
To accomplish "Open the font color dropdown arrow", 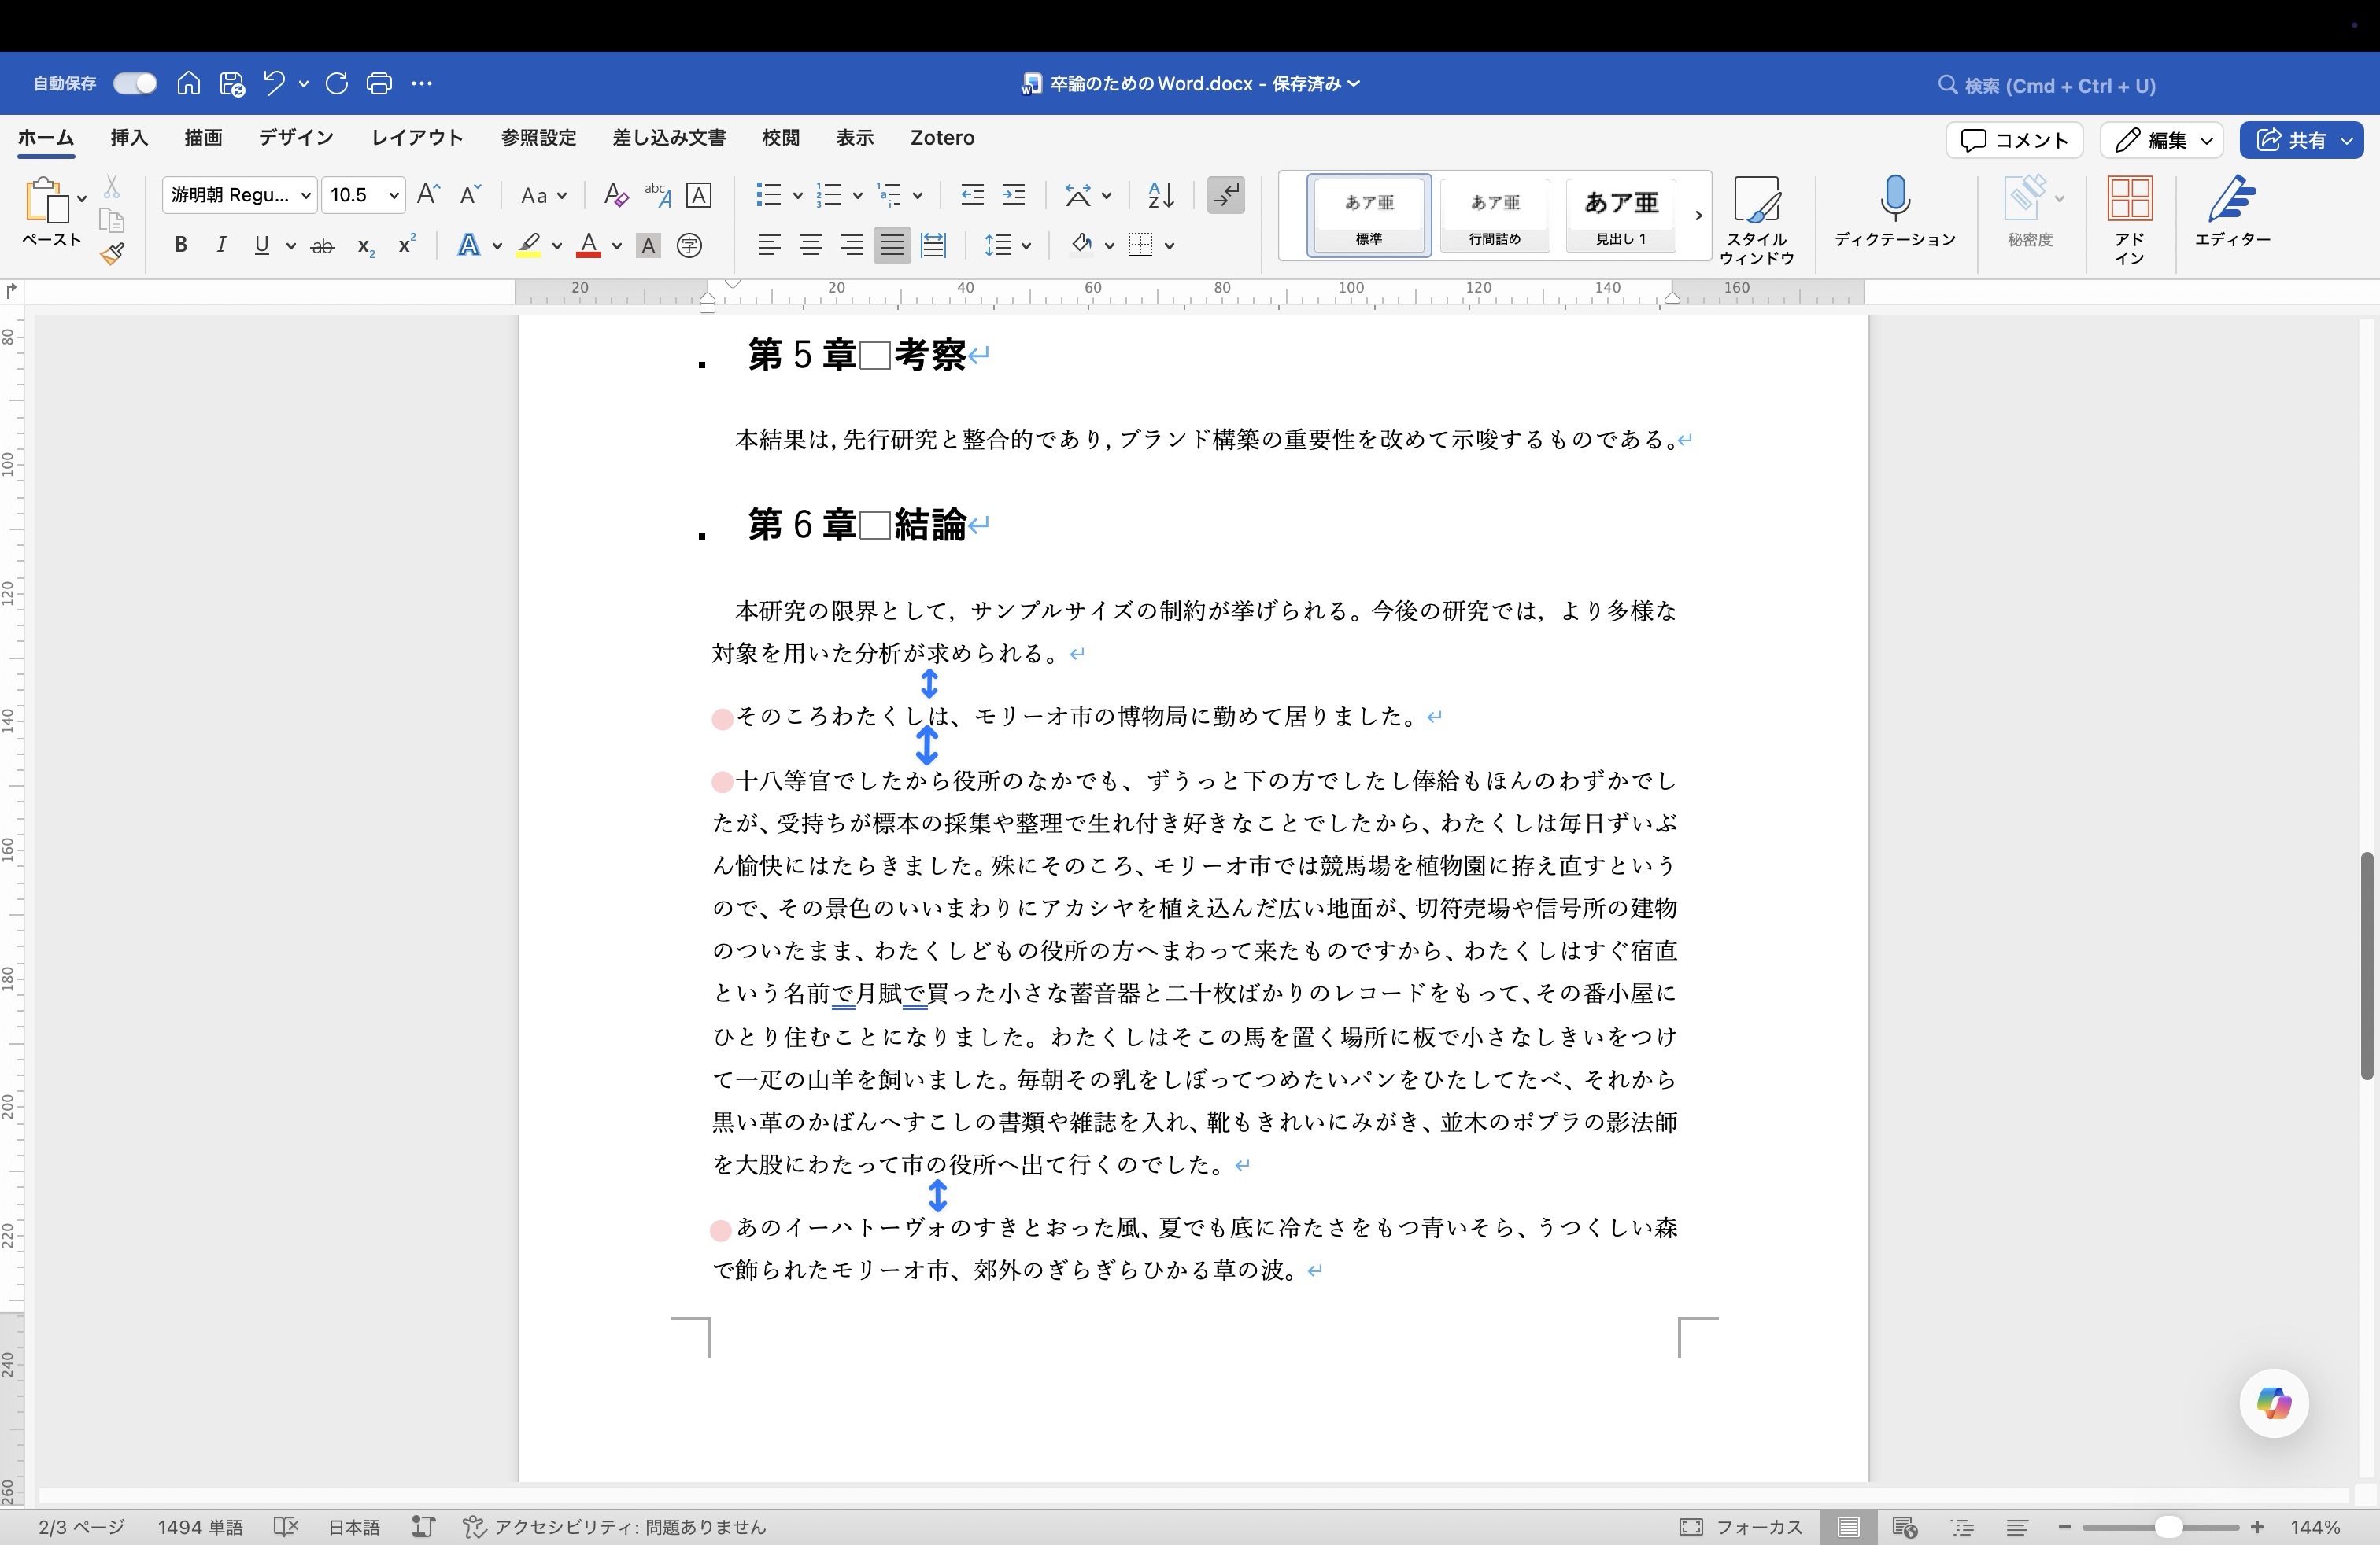I will tap(616, 245).
